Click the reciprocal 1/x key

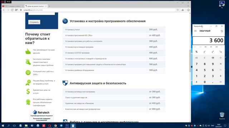point(220,52)
